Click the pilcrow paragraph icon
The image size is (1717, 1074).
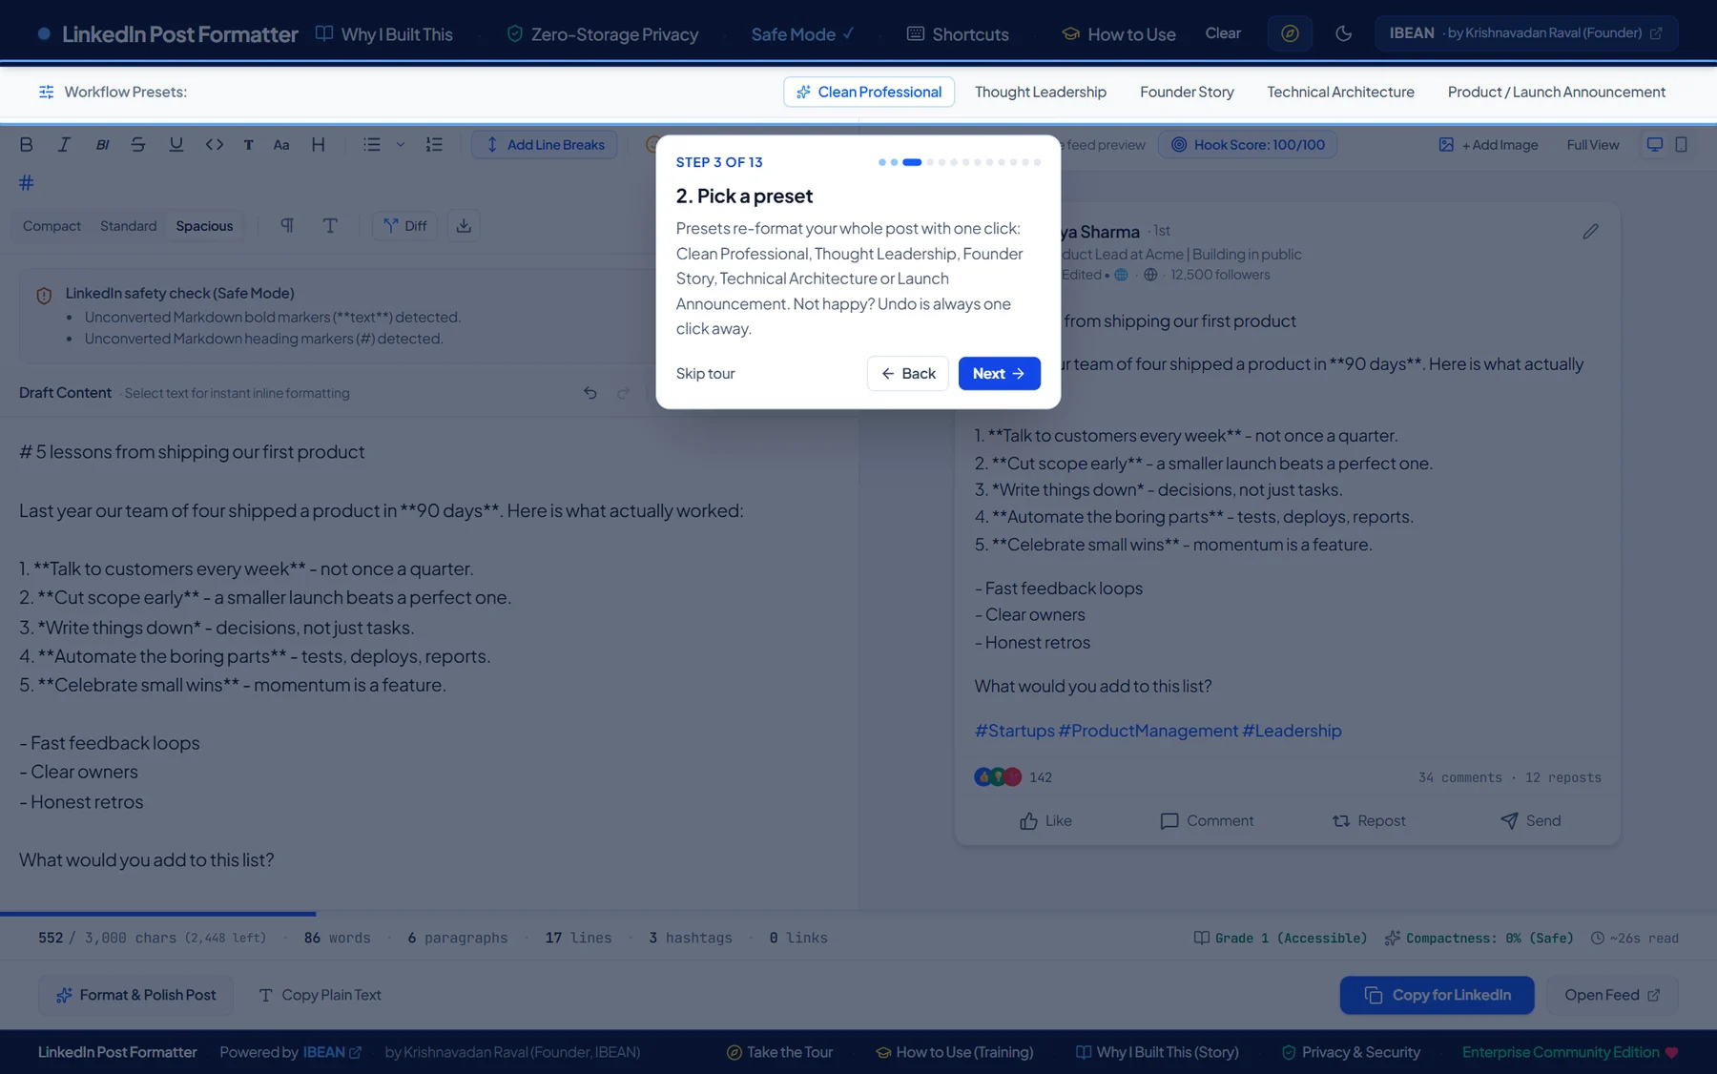coord(287,226)
